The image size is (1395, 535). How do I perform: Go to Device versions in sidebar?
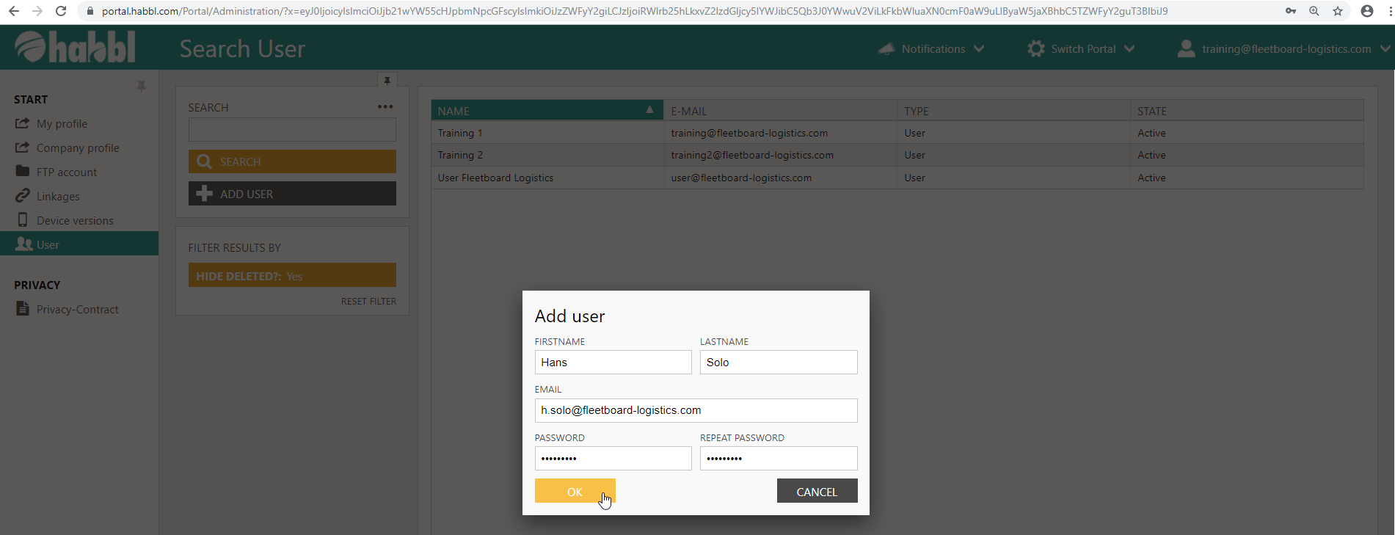[75, 221]
